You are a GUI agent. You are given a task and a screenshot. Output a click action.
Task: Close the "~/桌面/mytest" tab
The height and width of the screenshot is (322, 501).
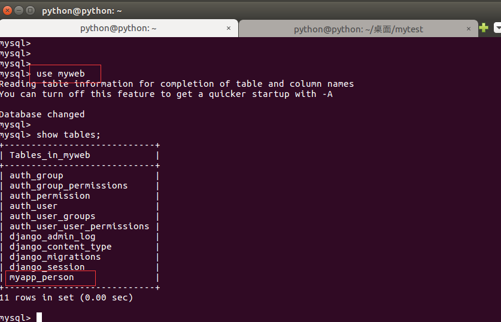point(469,28)
